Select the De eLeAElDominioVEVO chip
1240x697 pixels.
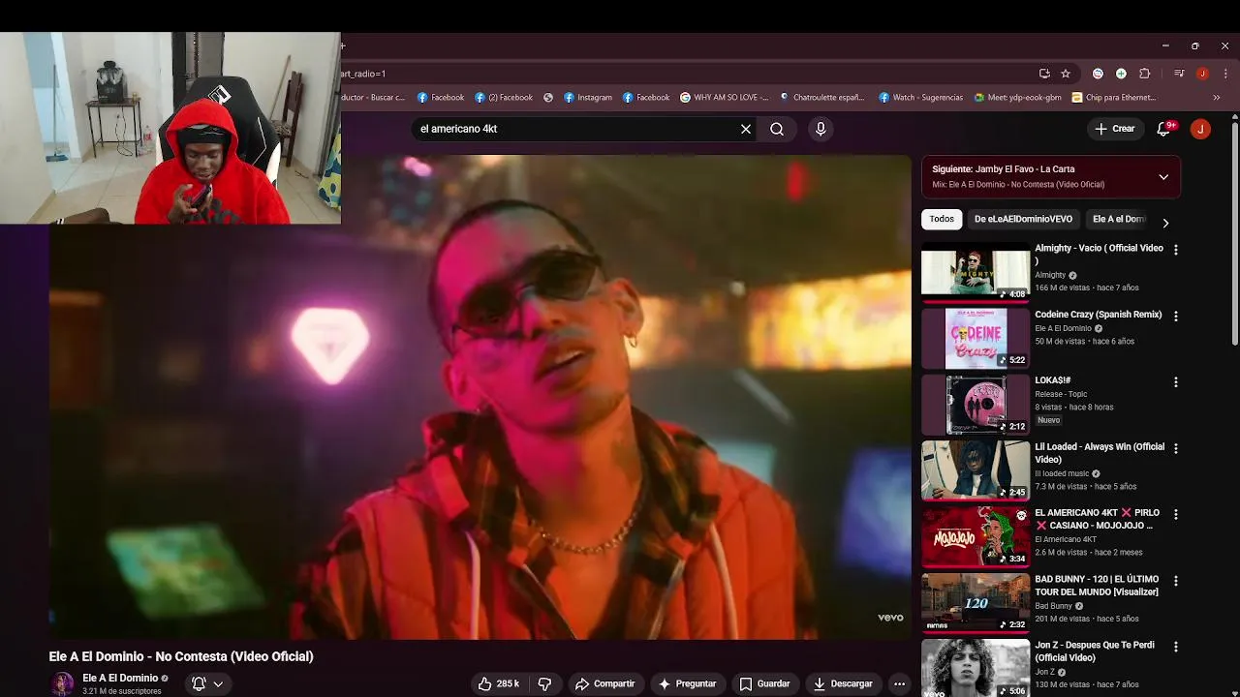1023,219
